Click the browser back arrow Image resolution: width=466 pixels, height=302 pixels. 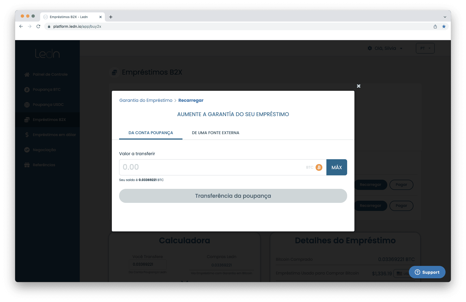(x=21, y=26)
